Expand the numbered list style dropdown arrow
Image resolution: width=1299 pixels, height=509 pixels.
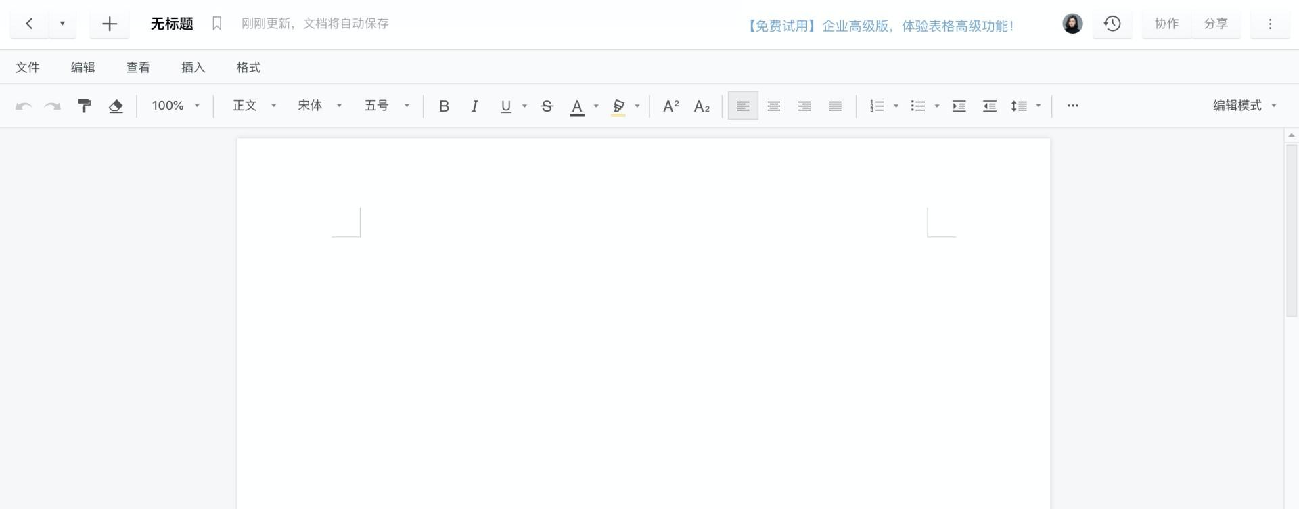[896, 106]
